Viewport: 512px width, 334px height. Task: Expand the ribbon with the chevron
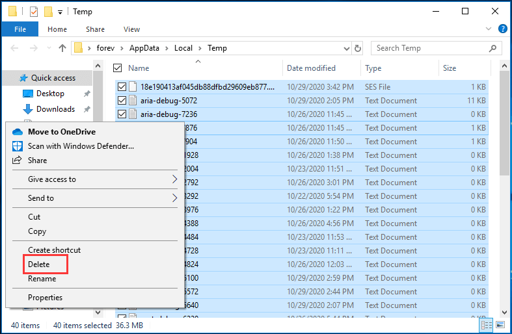click(488, 29)
